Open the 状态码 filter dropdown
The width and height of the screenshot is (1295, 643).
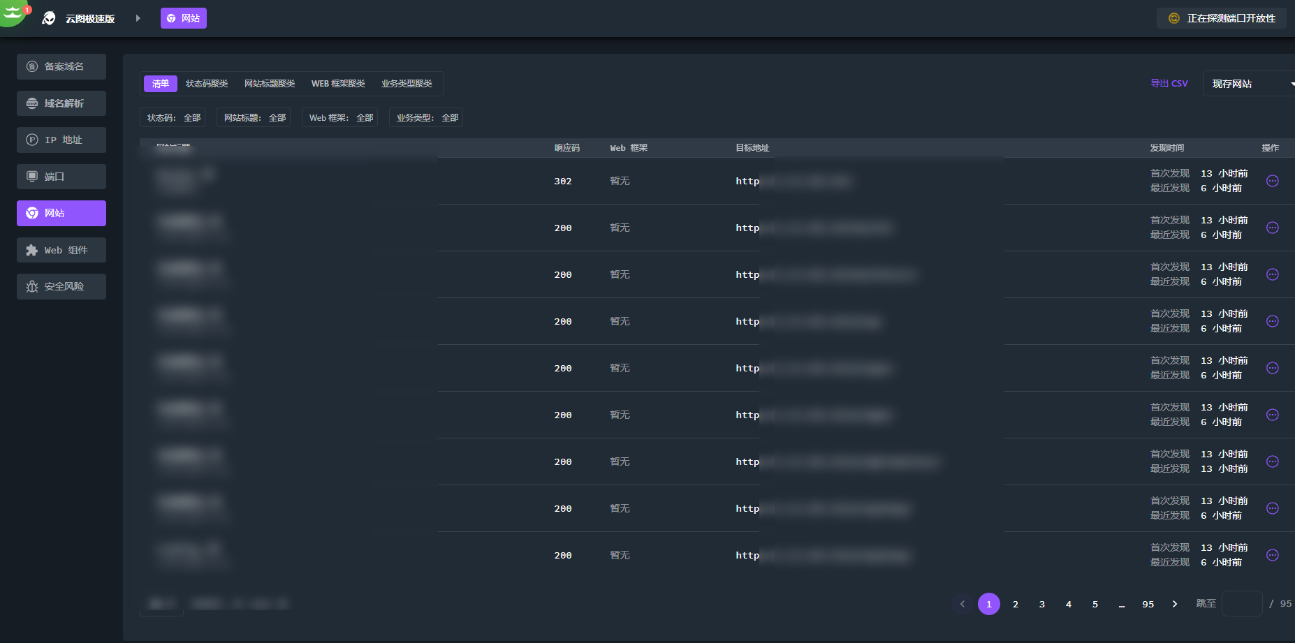(x=173, y=118)
